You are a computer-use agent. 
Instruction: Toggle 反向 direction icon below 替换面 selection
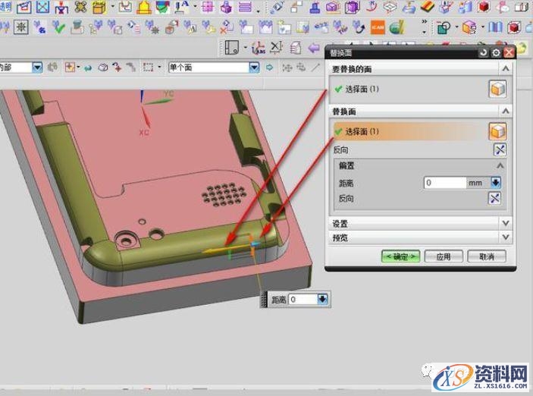[x=497, y=149]
